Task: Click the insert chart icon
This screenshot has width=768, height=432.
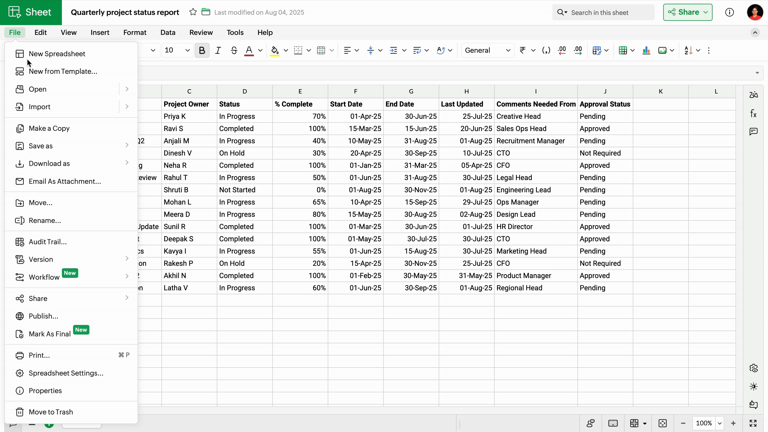Action: (x=646, y=50)
